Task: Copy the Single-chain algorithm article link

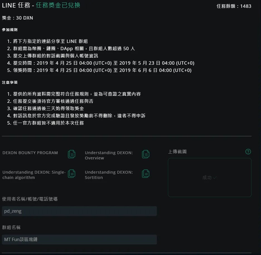Action: tap(72, 174)
